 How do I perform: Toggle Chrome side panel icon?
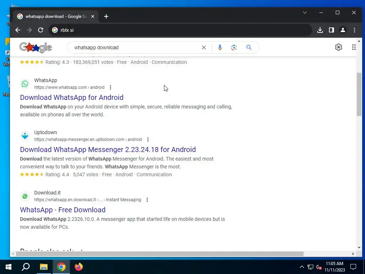pos(331,30)
